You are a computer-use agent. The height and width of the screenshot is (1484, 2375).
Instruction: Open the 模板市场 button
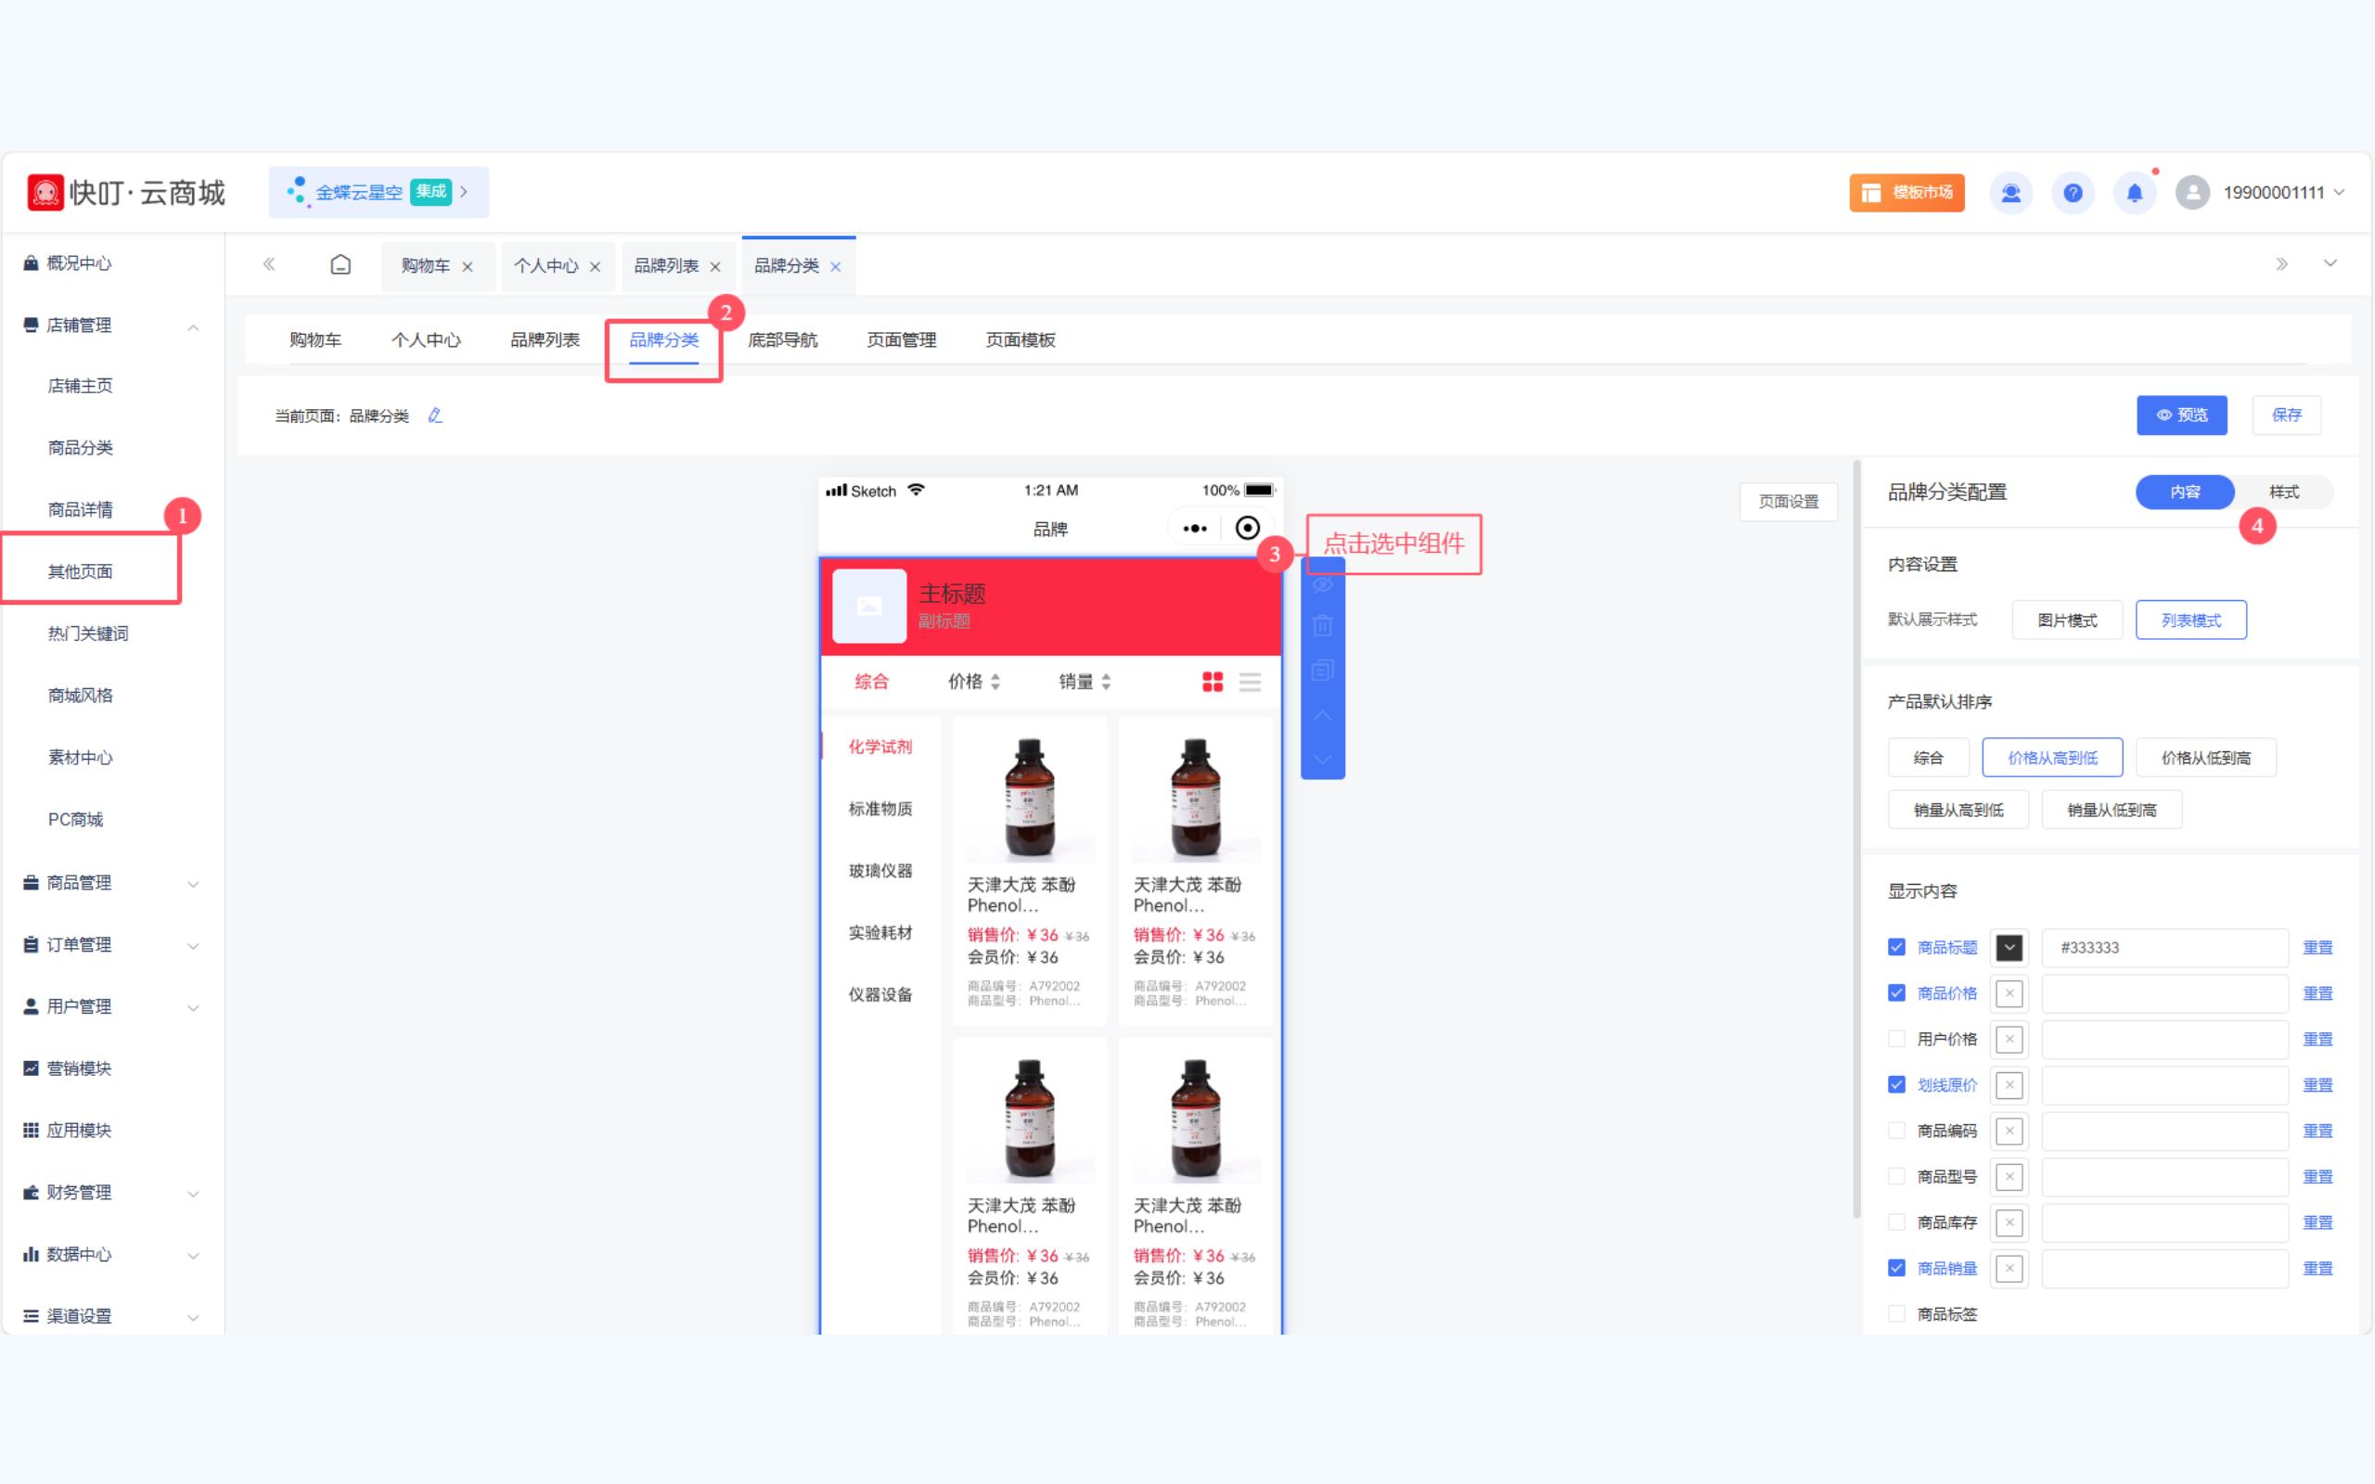pyautogui.click(x=1906, y=192)
